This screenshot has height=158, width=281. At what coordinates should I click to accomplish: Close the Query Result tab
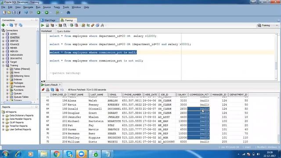(x=60, y=85)
